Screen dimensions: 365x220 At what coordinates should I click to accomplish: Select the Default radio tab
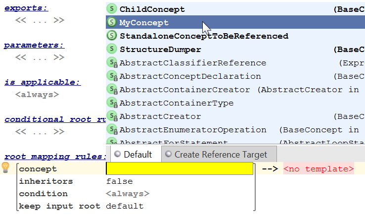tap(117, 154)
